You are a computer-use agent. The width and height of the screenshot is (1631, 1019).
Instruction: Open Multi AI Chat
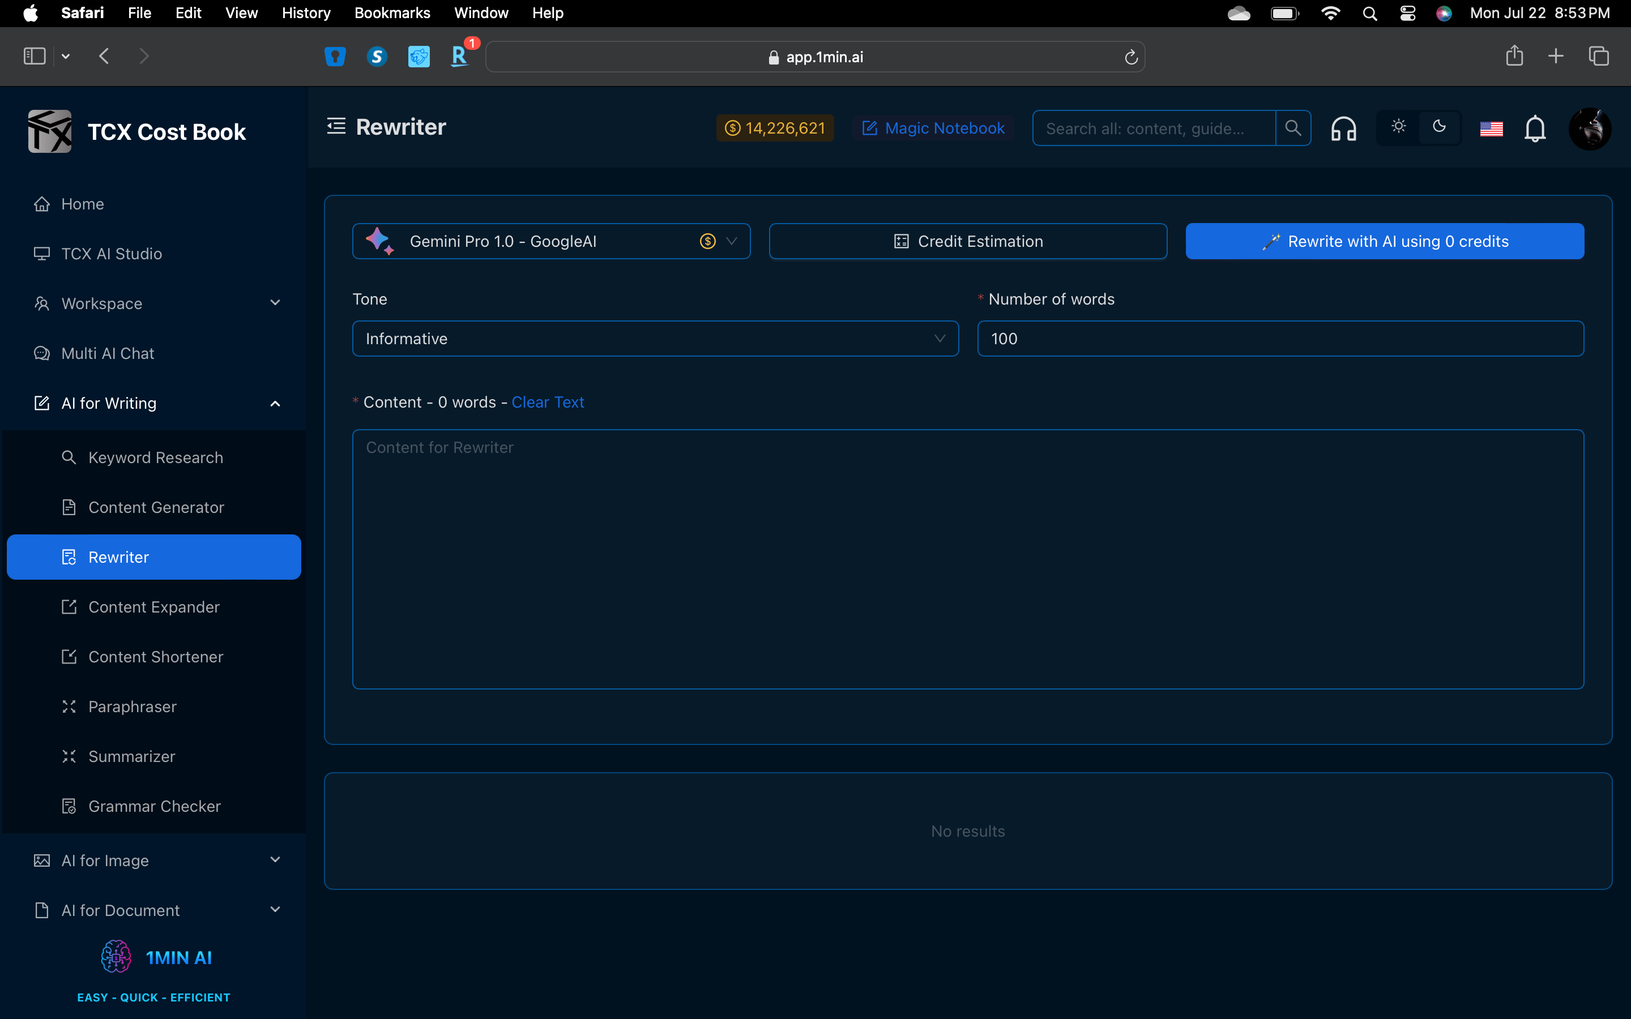point(153,353)
